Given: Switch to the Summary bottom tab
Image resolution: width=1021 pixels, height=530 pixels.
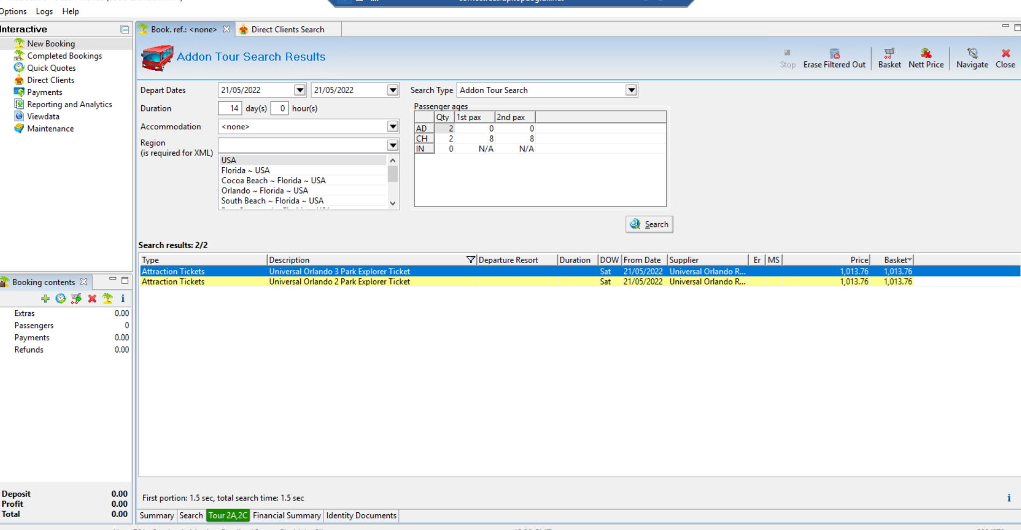Looking at the screenshot, I should click(157, 515).
